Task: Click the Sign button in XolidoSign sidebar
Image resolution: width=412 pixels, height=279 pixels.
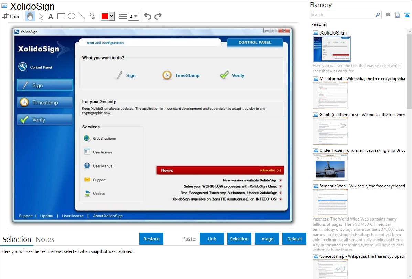Action: coord(45,85)
